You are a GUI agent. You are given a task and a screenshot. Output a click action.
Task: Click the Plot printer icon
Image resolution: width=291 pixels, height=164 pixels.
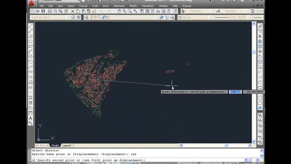pyautogui.click(x=50, y=11)
